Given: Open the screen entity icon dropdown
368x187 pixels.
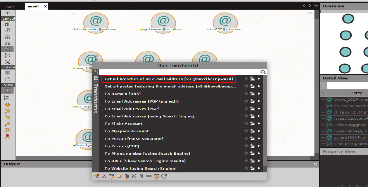Looking at the screenshot, I should (x=157, y=176).
